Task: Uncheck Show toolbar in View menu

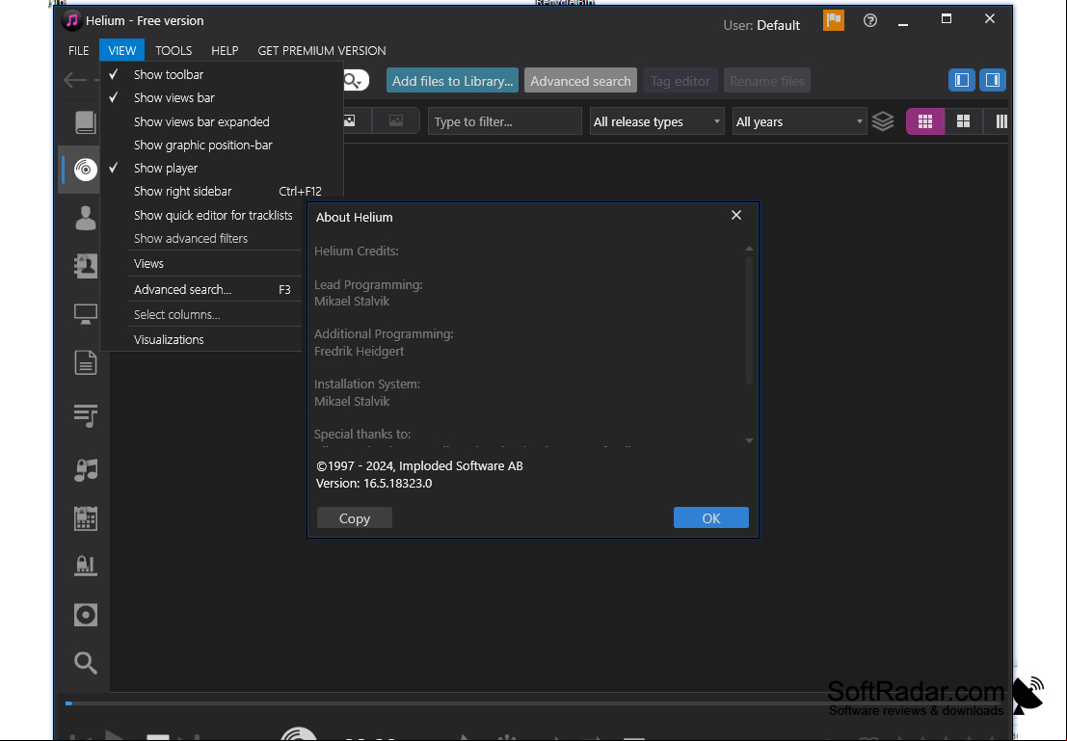Action: pyautogui.click(x=168, y=75)
